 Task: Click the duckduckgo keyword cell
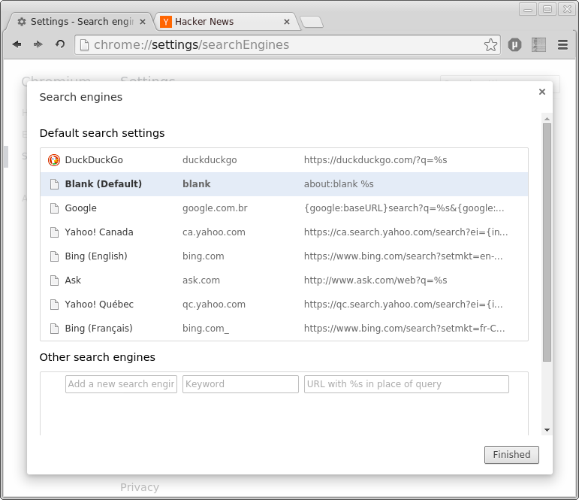210,160
